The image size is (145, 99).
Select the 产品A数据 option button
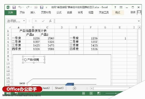pos(25,60)
